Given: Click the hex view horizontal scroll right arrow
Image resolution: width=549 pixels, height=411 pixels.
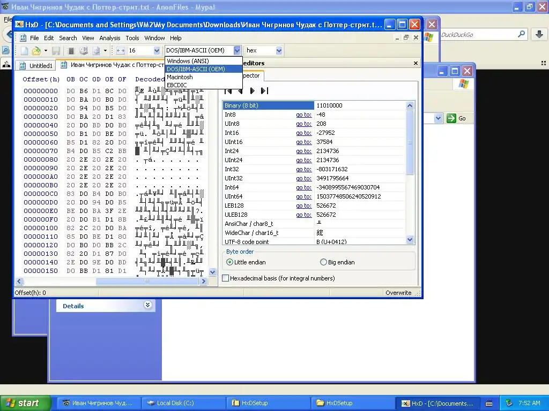Looking at the screenshot, I should (x=203, y=281).
